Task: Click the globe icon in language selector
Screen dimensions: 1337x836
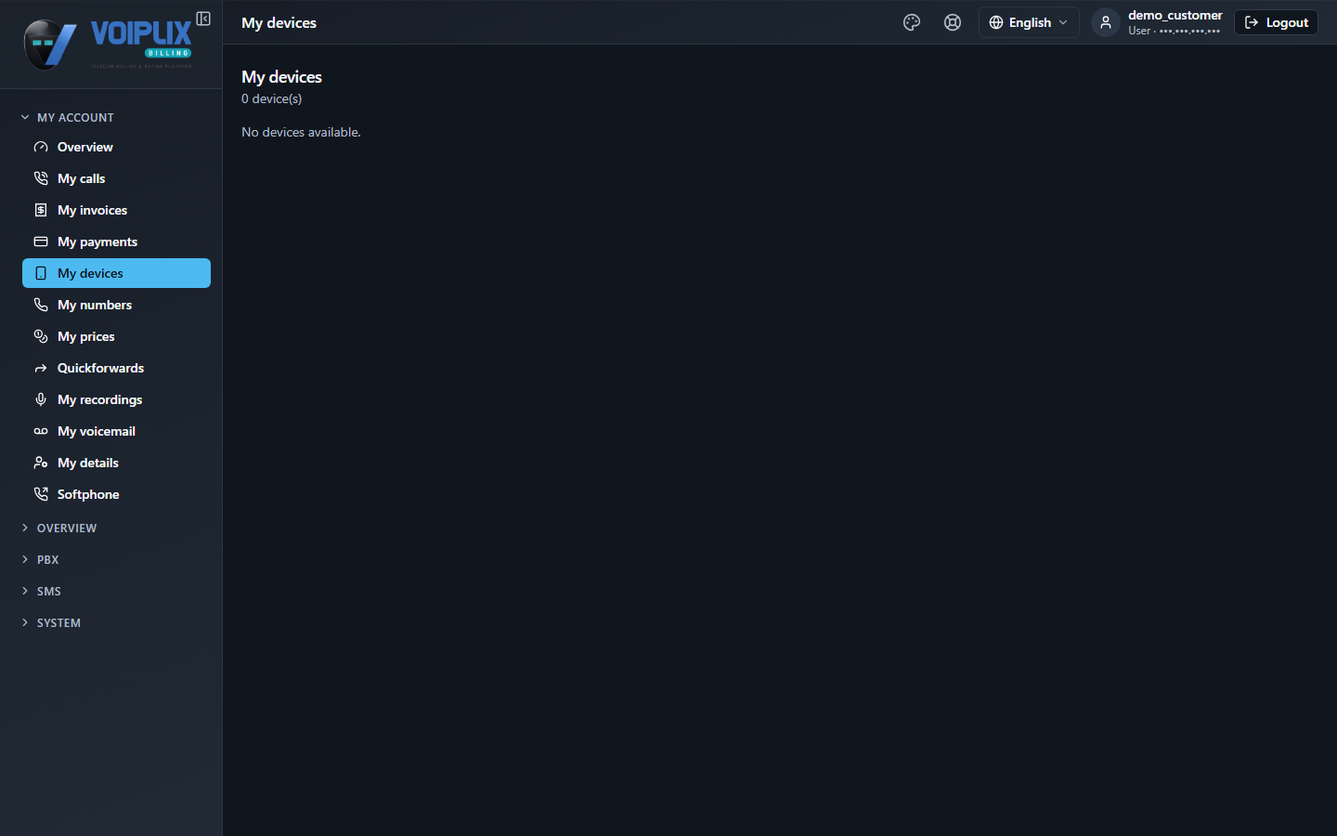Action: click(x=996, y=22)
